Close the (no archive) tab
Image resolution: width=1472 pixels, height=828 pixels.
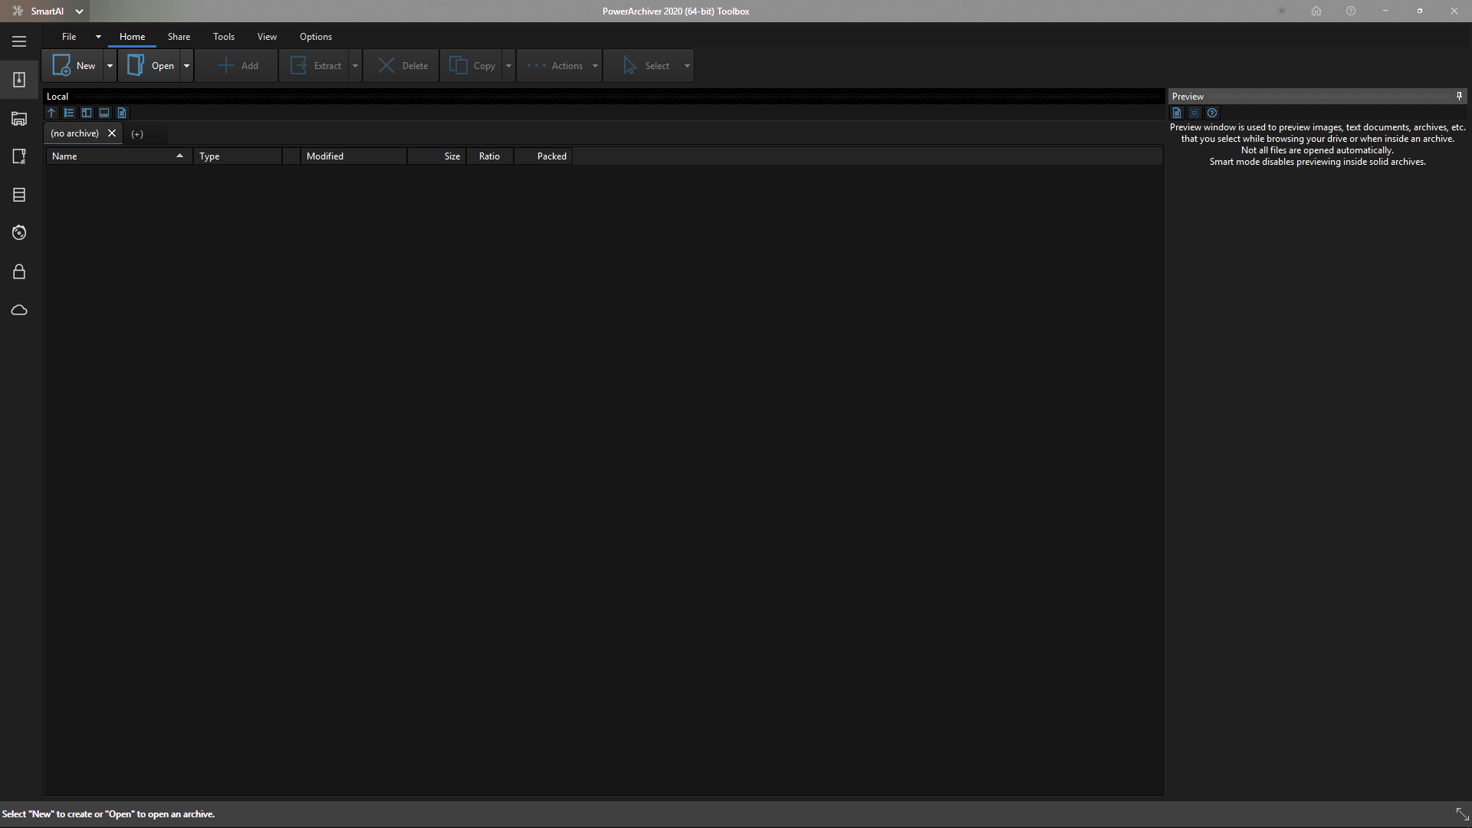[112, 133]
